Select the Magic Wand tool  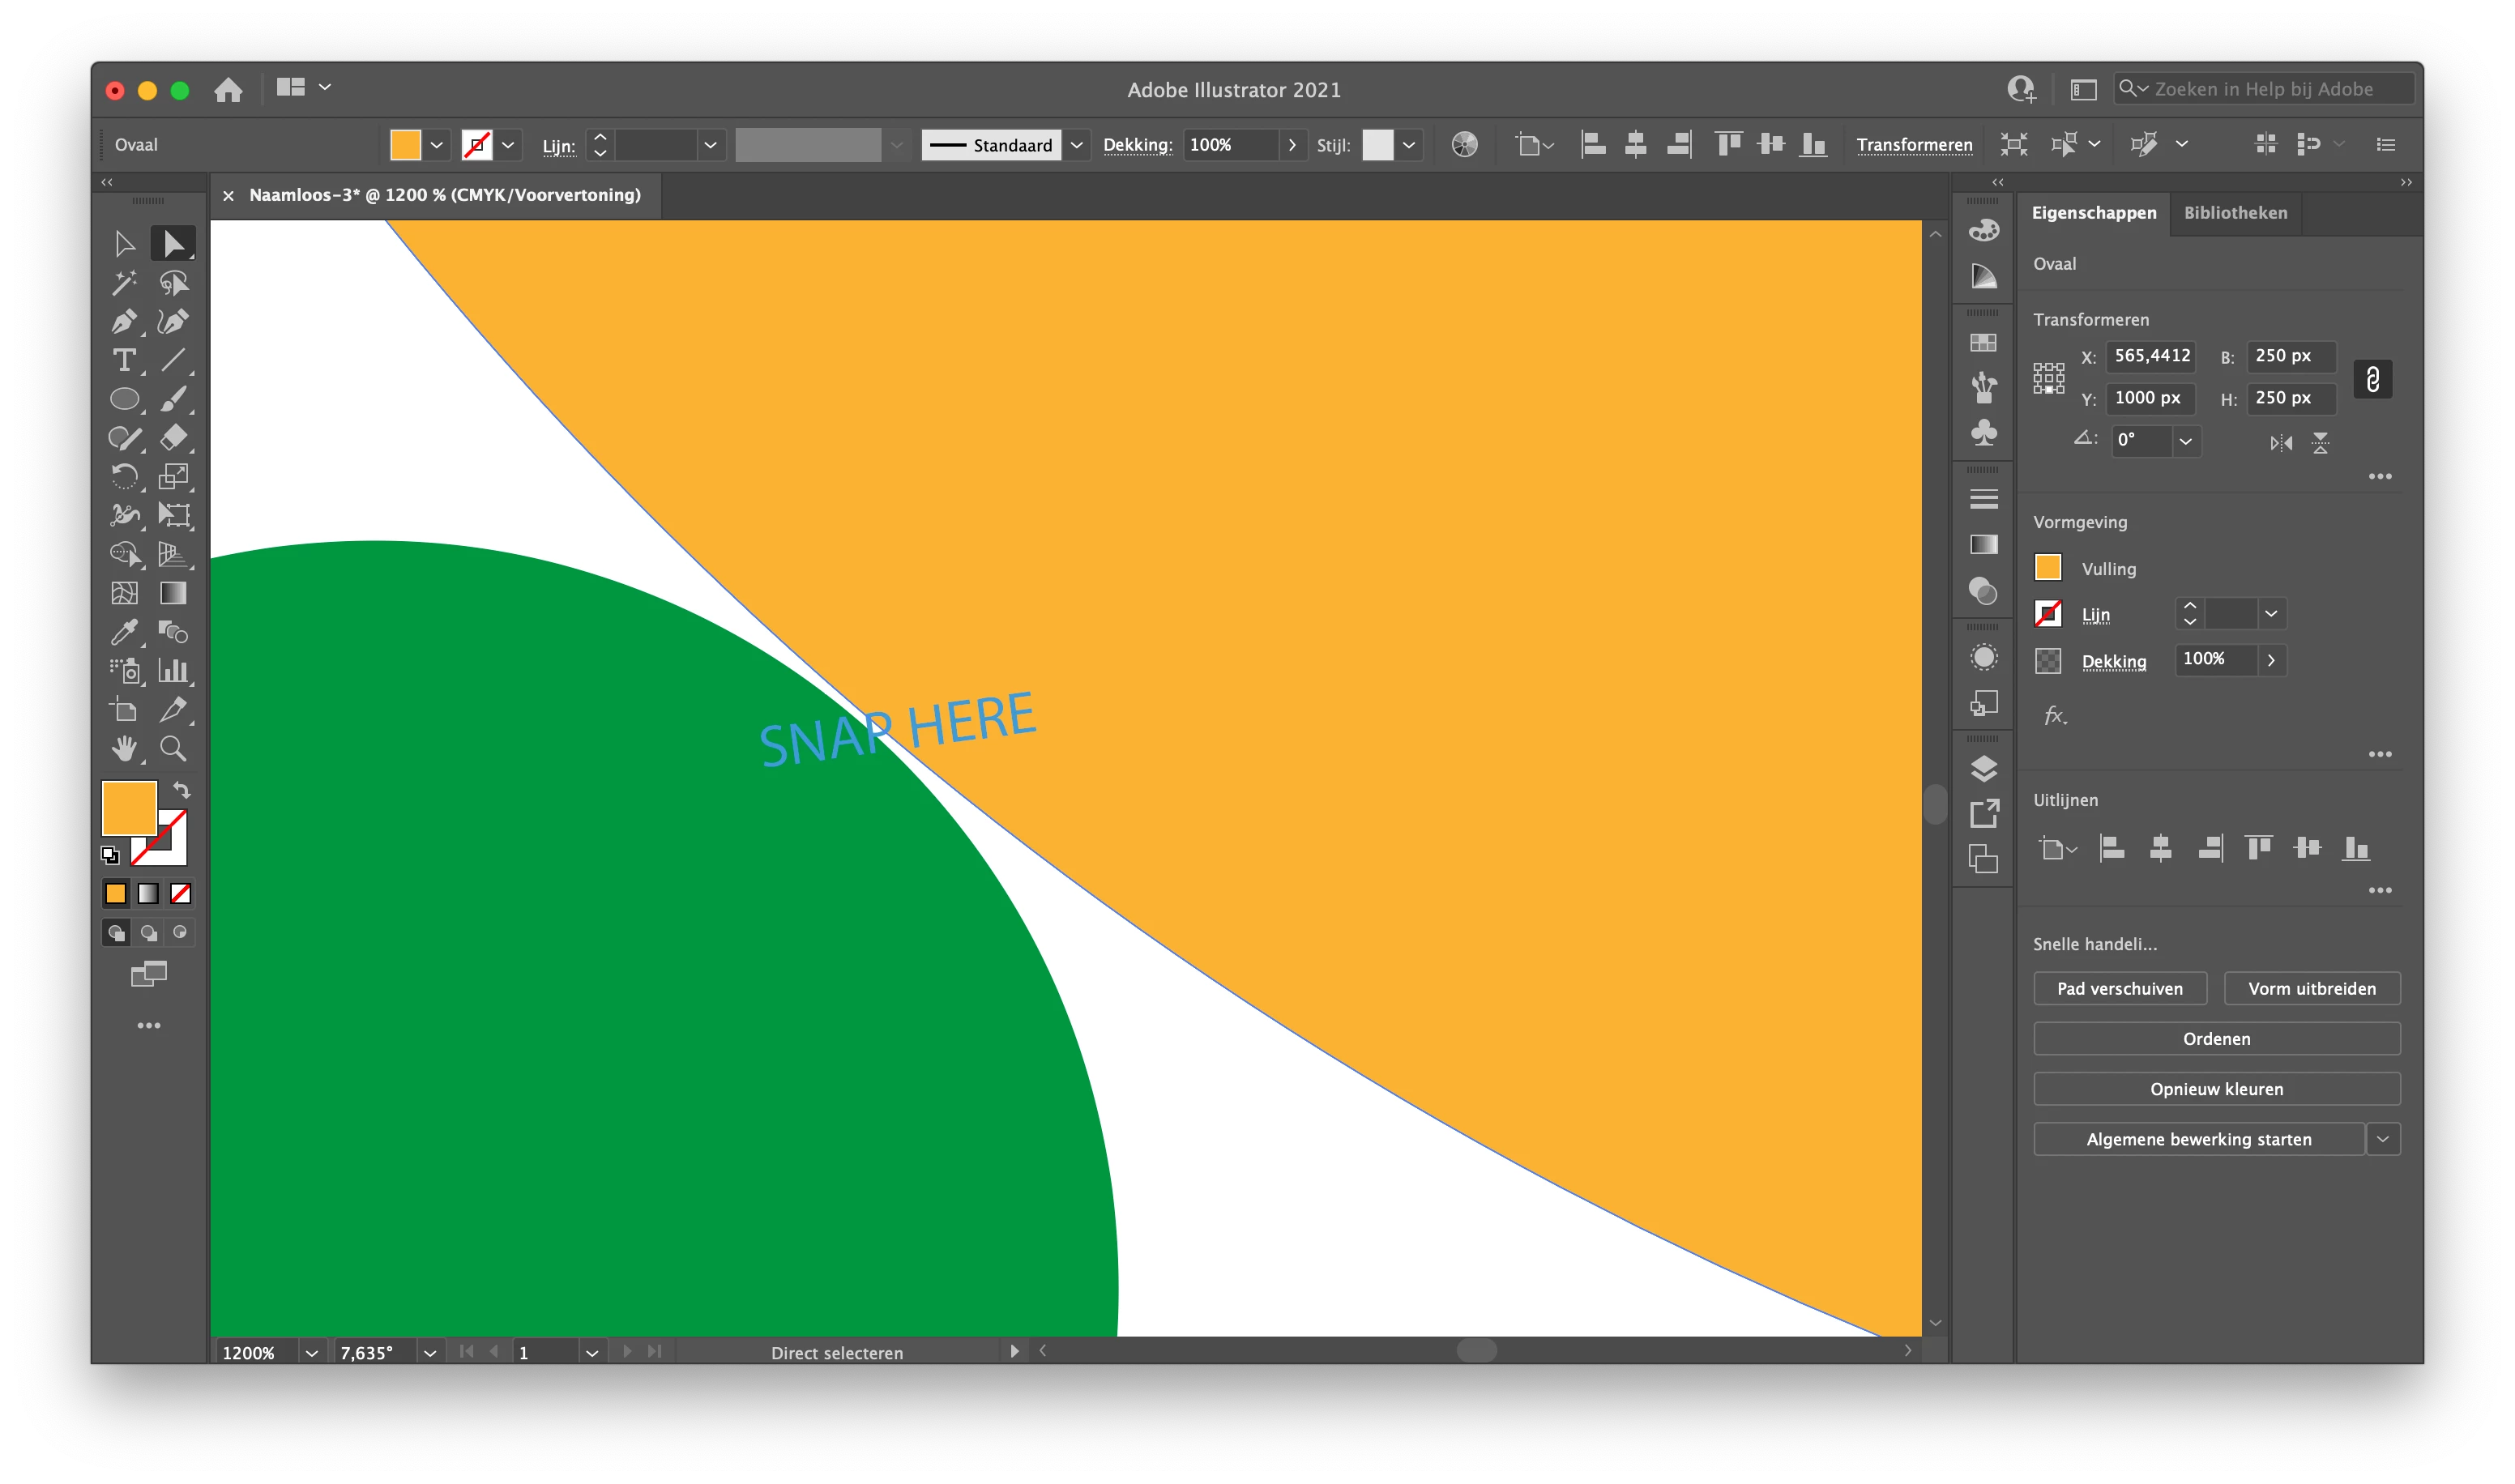pyautogui.click(x=124, y=283)
